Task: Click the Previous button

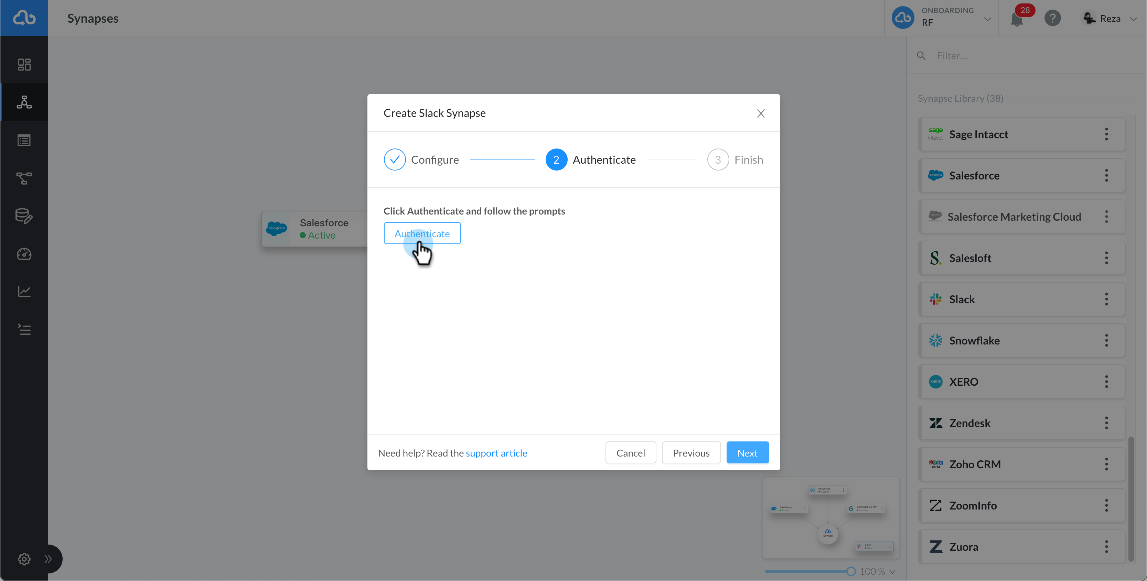Action: click(x=691, y=452)
